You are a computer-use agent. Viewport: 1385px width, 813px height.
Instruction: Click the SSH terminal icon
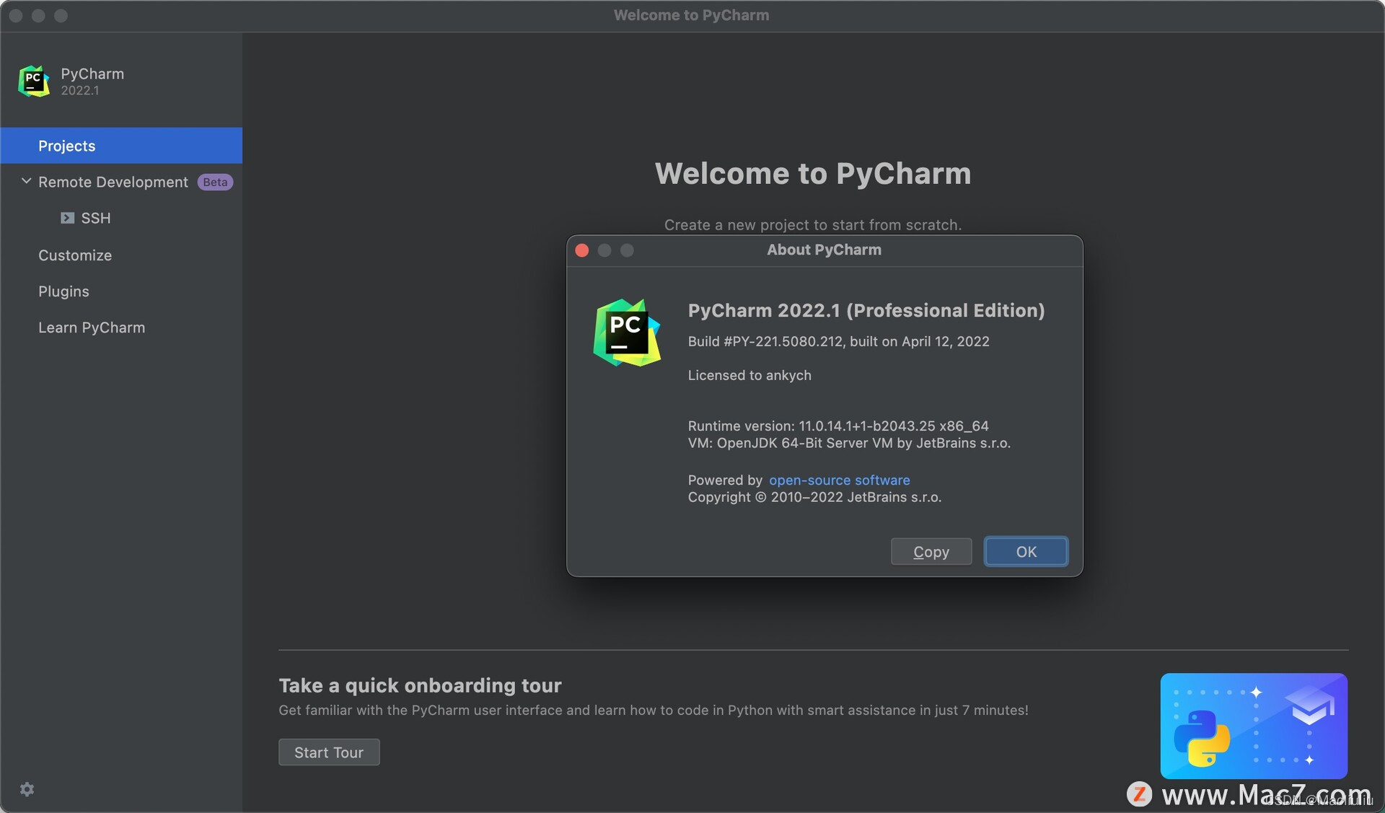tap(67, 218)
